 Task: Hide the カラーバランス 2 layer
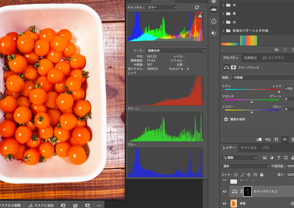point(225,191)
